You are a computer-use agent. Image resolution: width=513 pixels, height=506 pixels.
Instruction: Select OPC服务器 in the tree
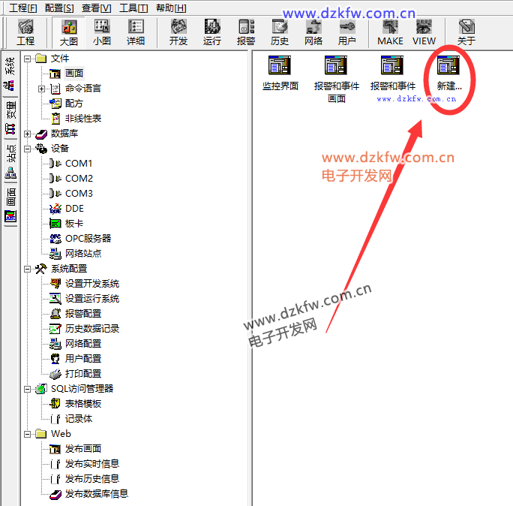pos(87,239)
